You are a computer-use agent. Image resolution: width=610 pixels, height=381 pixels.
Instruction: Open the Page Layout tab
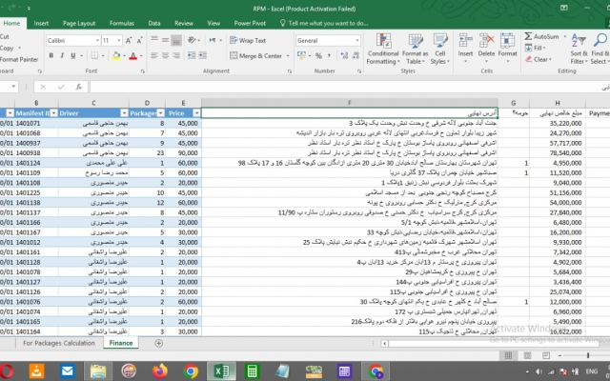pyautogui.click(x=79, y=23)
